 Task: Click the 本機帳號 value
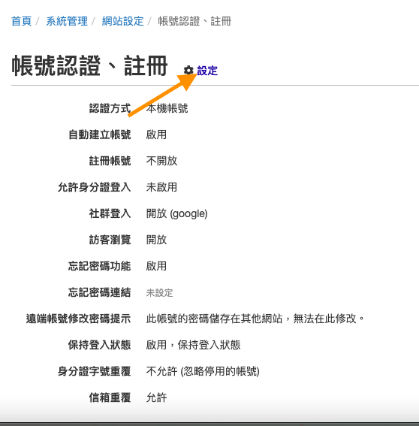click(x=167, y=108)
